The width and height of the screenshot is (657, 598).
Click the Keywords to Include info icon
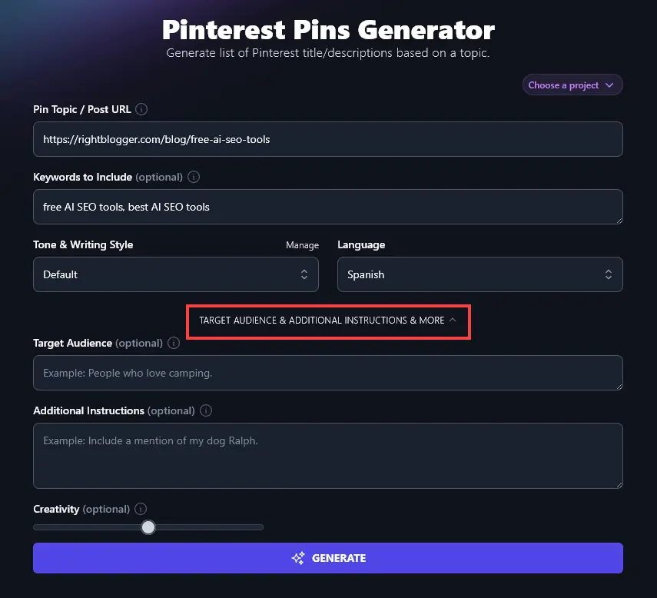[x=194, y=177]
